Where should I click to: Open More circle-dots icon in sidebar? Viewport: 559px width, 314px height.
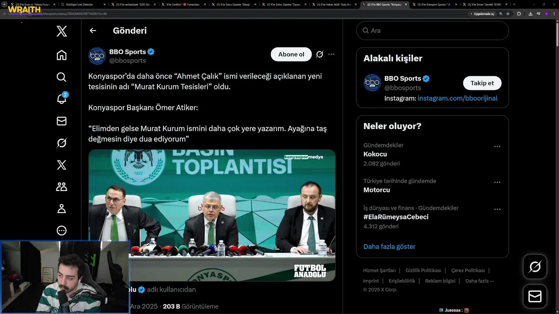coord(62,230)
